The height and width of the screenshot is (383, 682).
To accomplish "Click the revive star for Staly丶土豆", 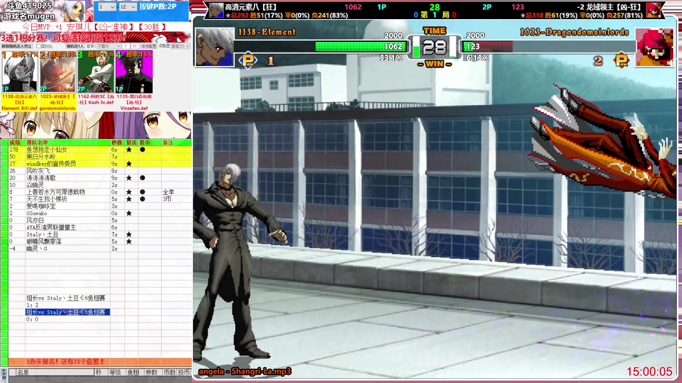I will [x=129, y=235].
